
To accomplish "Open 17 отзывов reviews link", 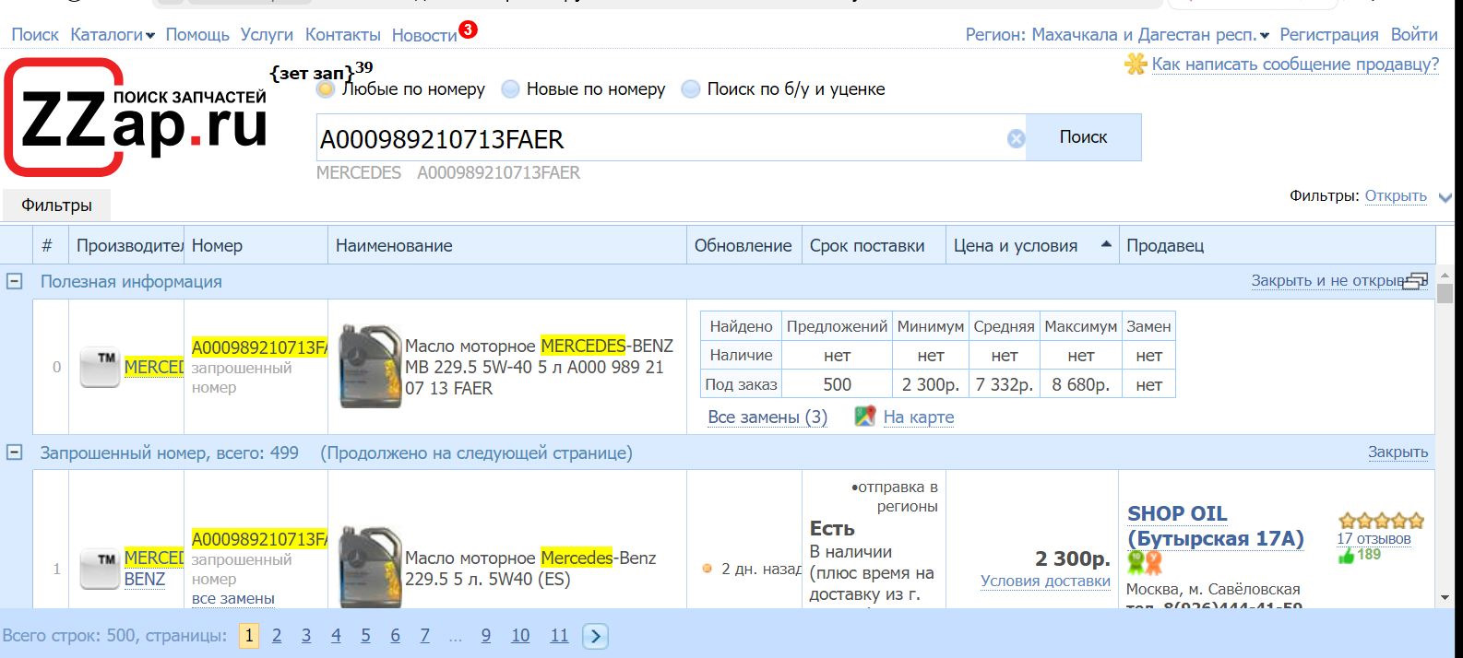I will 1374,539.
